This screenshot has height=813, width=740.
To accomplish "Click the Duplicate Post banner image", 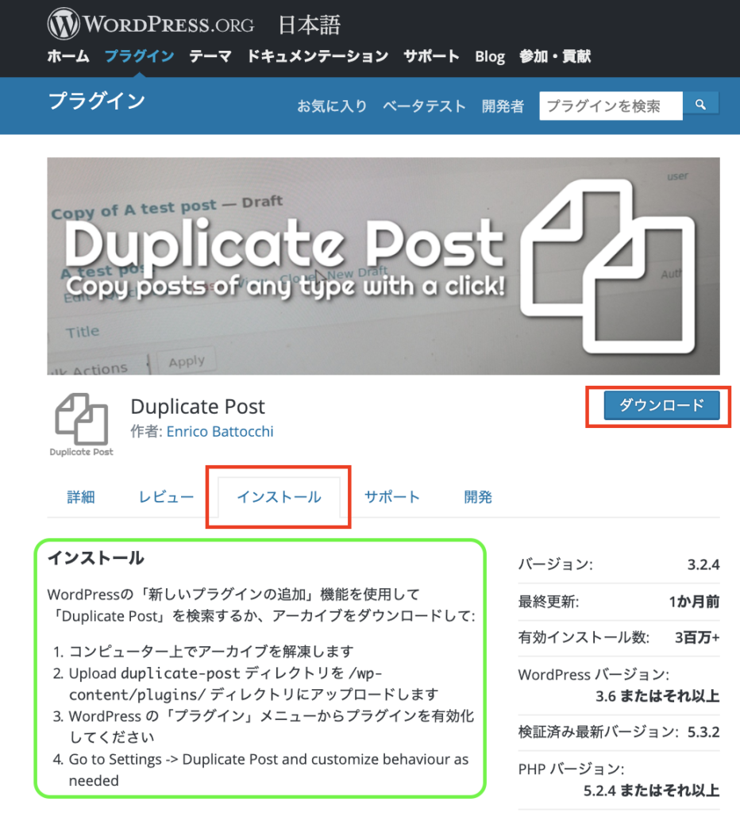I will [x=383, y=266].
